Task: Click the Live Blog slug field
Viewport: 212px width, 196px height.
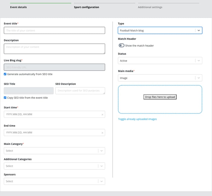Action: pyautogui.click(x=54, y=67)
